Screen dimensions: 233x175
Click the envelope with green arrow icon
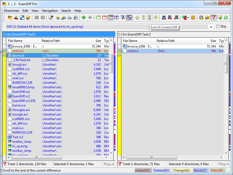pos(220,18)
